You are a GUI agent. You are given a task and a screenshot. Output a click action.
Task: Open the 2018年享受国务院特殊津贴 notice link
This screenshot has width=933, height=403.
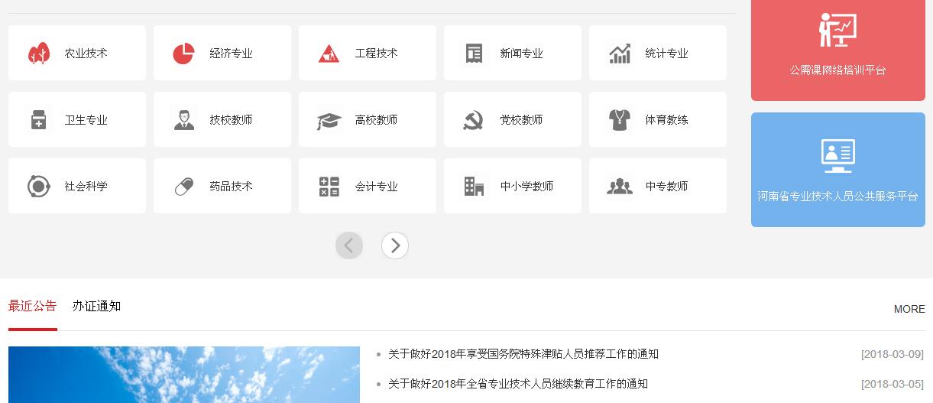tap(523, 354)
